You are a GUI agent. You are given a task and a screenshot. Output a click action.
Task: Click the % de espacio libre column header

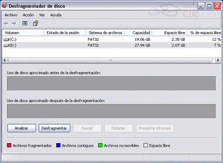(204, 33)
